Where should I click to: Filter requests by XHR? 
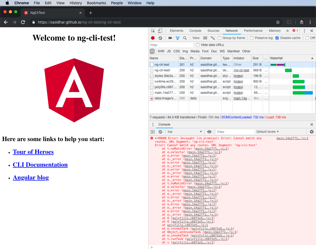click(161, 51)
